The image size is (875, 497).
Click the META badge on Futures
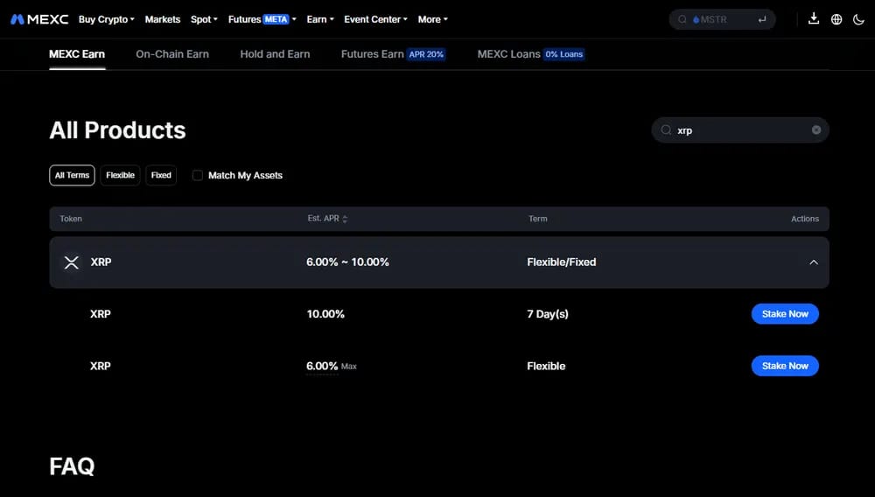tap(276, 19)
